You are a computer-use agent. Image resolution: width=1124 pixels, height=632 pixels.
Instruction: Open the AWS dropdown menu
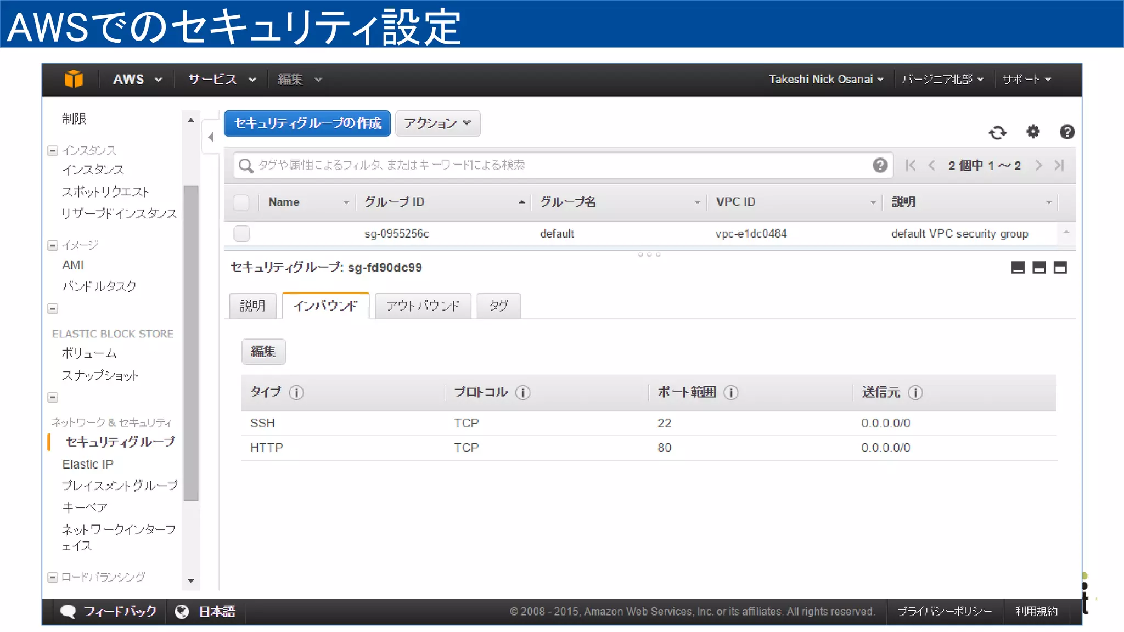pos(137,80)
